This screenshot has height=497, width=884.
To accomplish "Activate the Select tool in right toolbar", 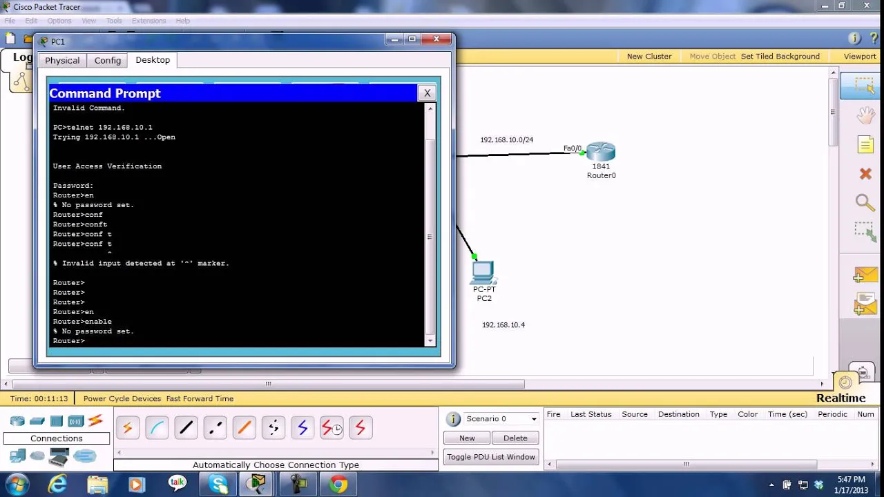I will [864, 86].
